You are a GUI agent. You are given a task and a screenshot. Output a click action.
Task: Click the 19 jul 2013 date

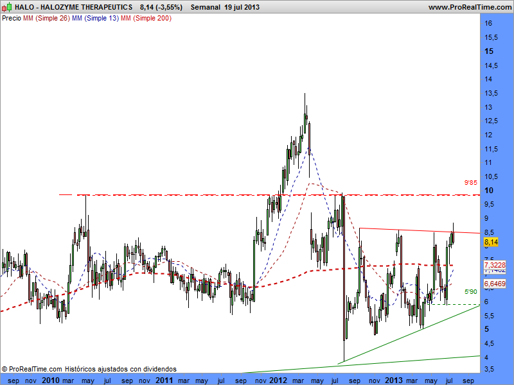point(242,7)
